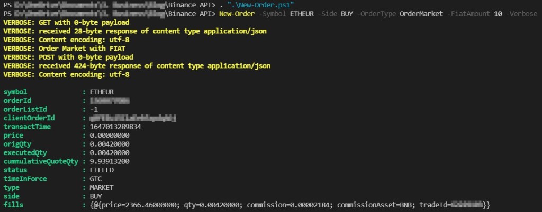Click the clientOrderId property label
The image size is (542, 212).
tap(29, 118)
